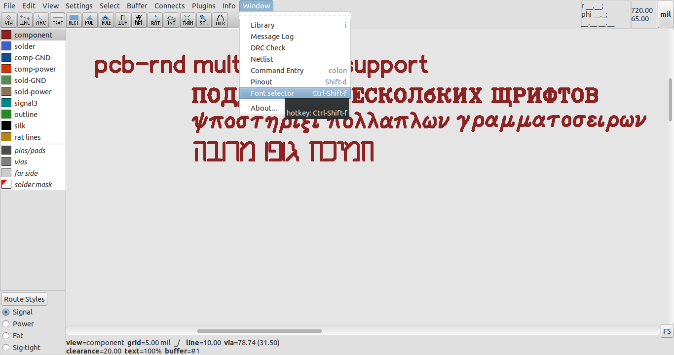Image resolution: width=674 pixels, height=355 pixels.
Task: Toggle far side visibility swatch
Action: (x=6, y=173)
